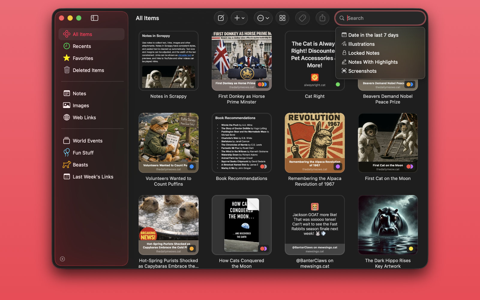Screen dimensions: 480x300
Task: Pick Notes With Highlights search filter
Action: [x=373, y=62]
